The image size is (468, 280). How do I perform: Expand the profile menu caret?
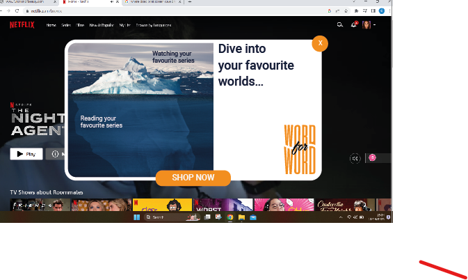(x=374, y=25)
